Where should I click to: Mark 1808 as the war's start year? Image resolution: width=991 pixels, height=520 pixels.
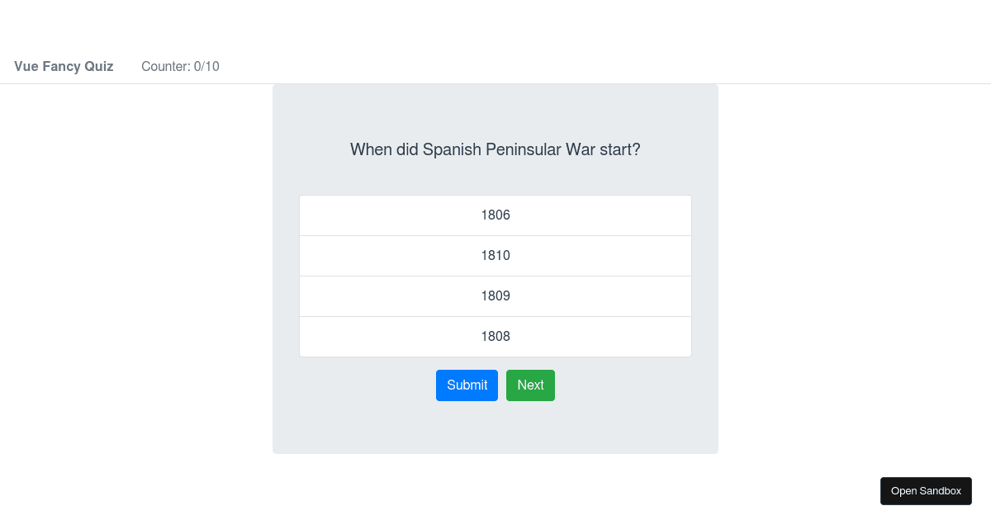495,337
